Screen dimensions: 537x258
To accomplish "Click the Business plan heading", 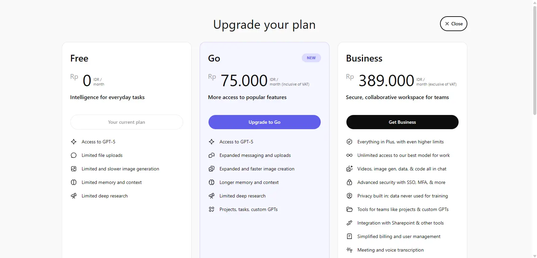I will click(x=364, y=58).
